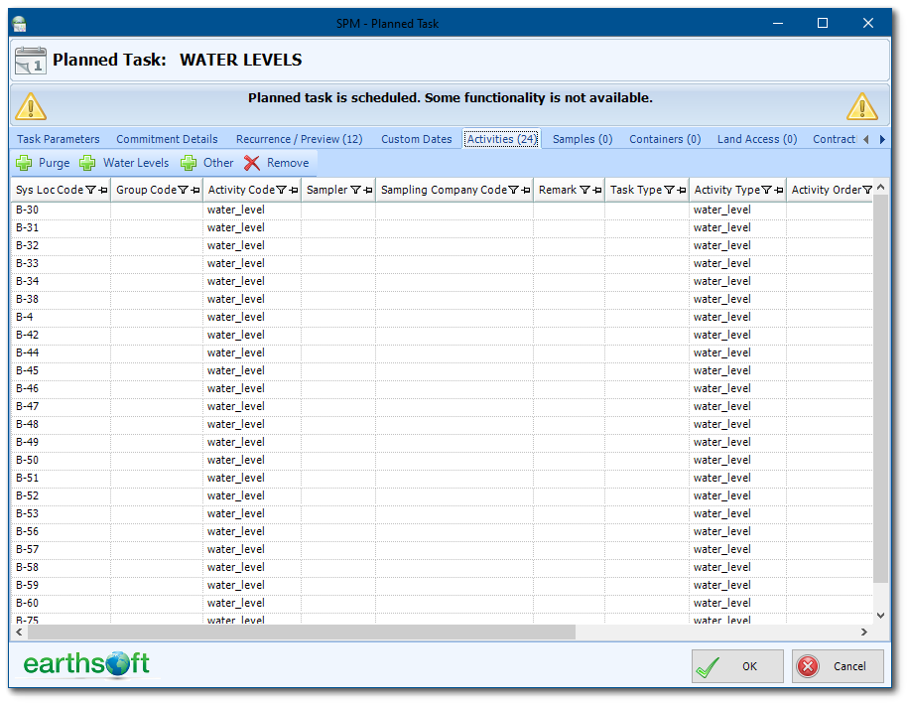Open the Activity Code filter dropdown

(281, 190)
